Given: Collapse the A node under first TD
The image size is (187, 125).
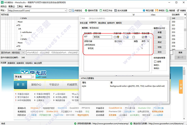Looking at the screenshot, I should click(19, 29).
